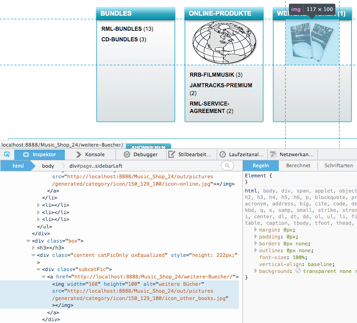
Task: Open the RML-BUNDLES category link
Action: click(x=121, y=29)
